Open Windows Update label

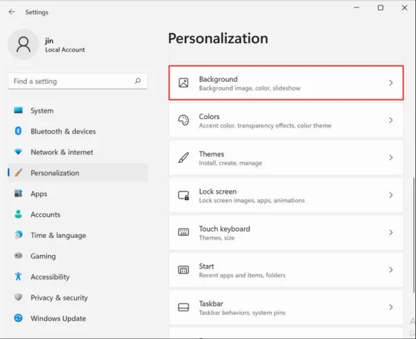tap(58, 318)
